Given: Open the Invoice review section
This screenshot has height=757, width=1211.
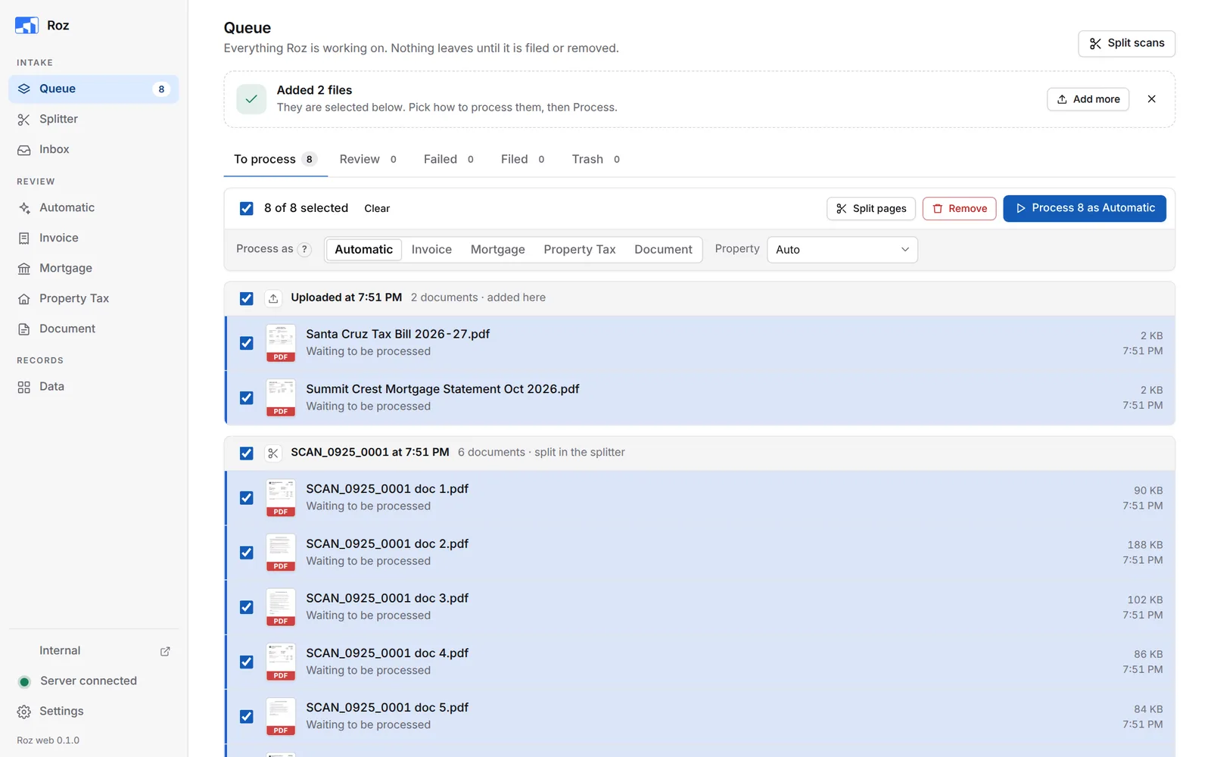Looking at the screenshot, I should (93, 238).
